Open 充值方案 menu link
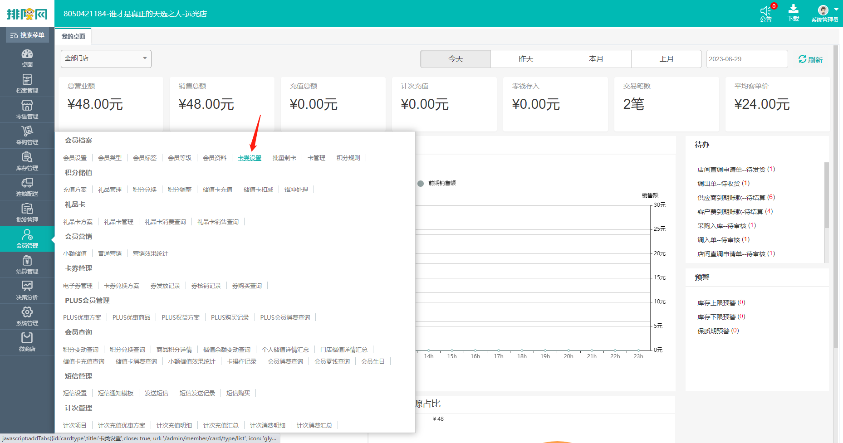843x443 pixels. click(75, 190)
